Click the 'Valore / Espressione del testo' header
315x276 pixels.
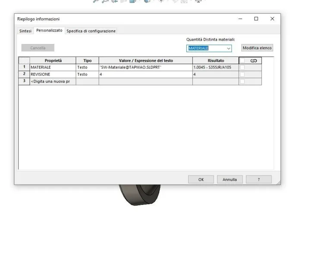click(146, 60)
